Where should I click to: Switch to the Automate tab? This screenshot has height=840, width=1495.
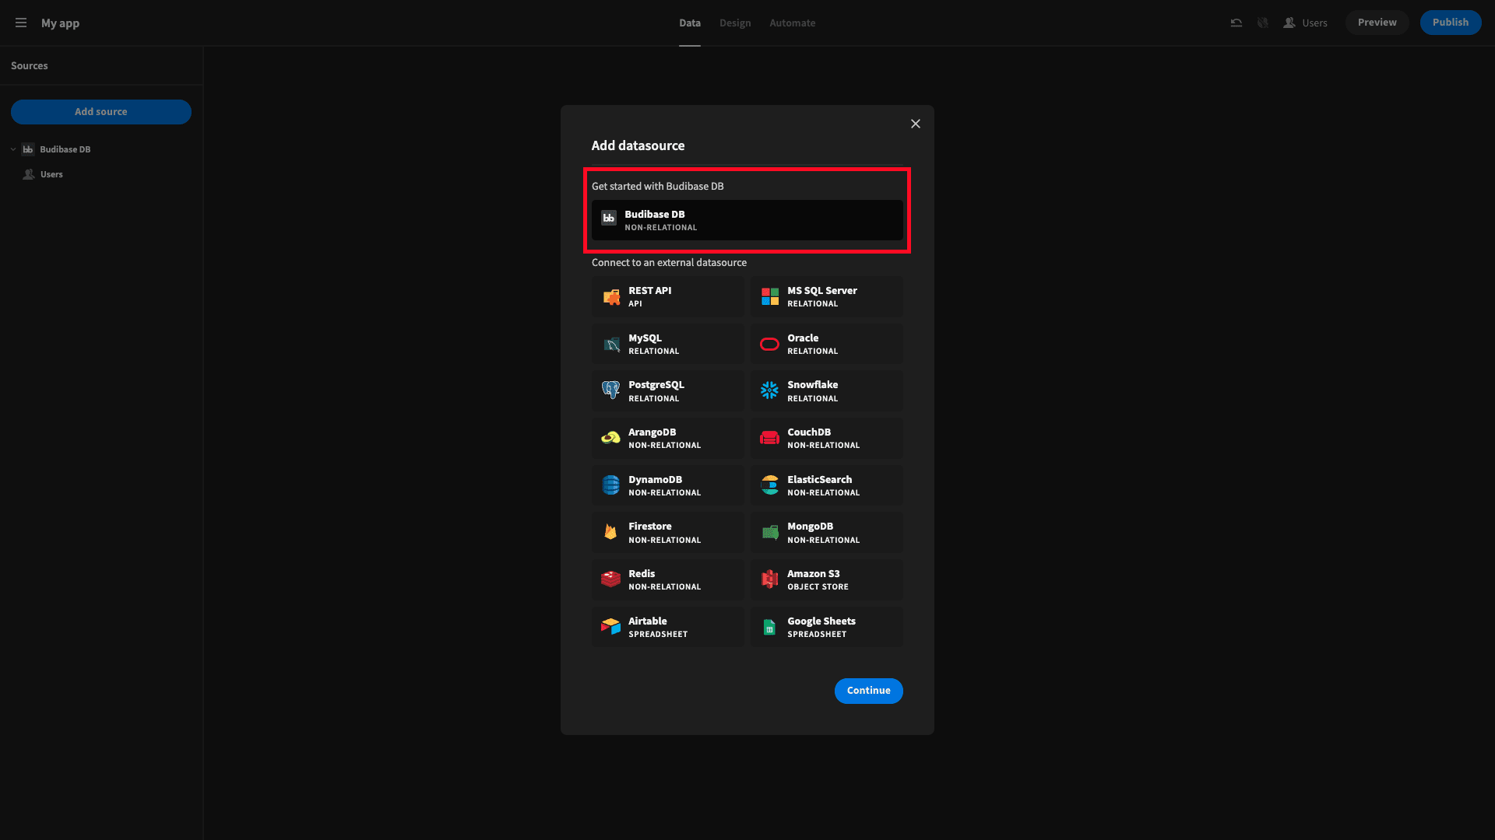(x=793, y=23)
